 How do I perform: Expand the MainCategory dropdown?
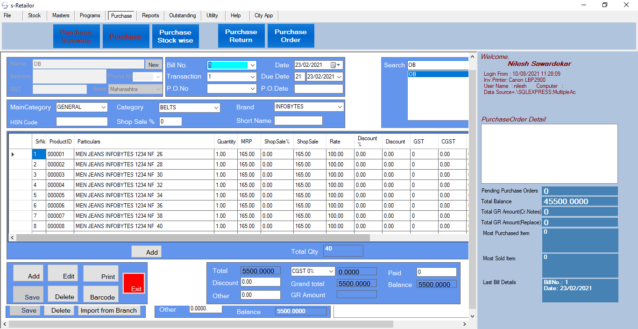104,107
